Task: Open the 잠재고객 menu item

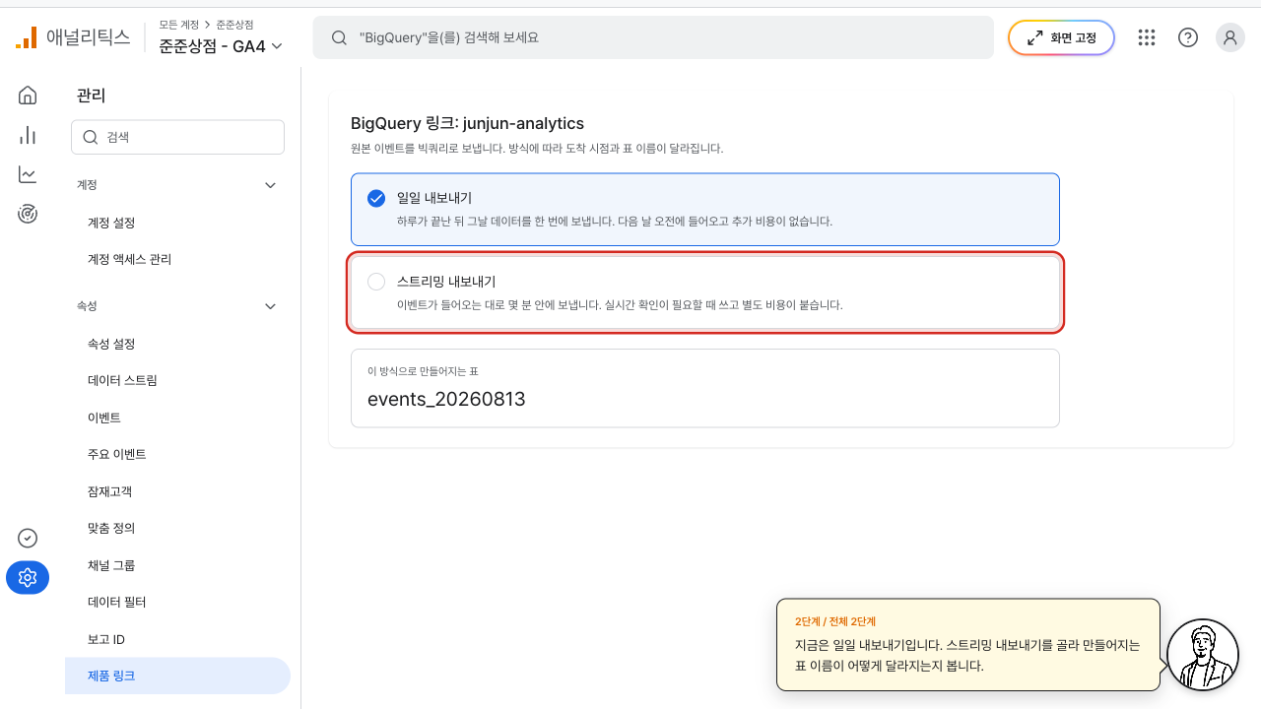Action: (177, 491)
